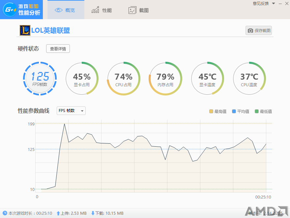Open the 截图 screenshots tab
This screenshot has height=218, width=290.
coord(138,10)
